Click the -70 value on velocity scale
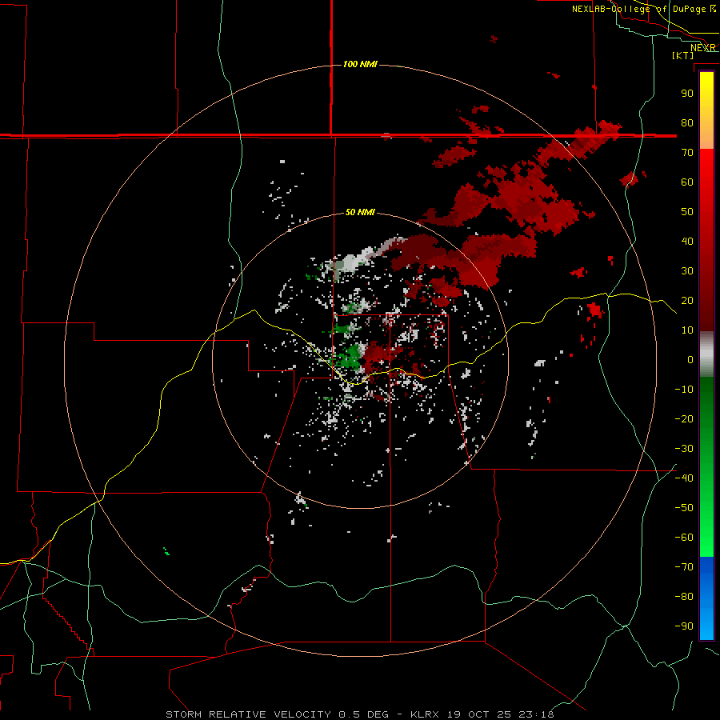The height and width of the screenshot is (720, 720). pyautogui.click(x=684, y=567)
